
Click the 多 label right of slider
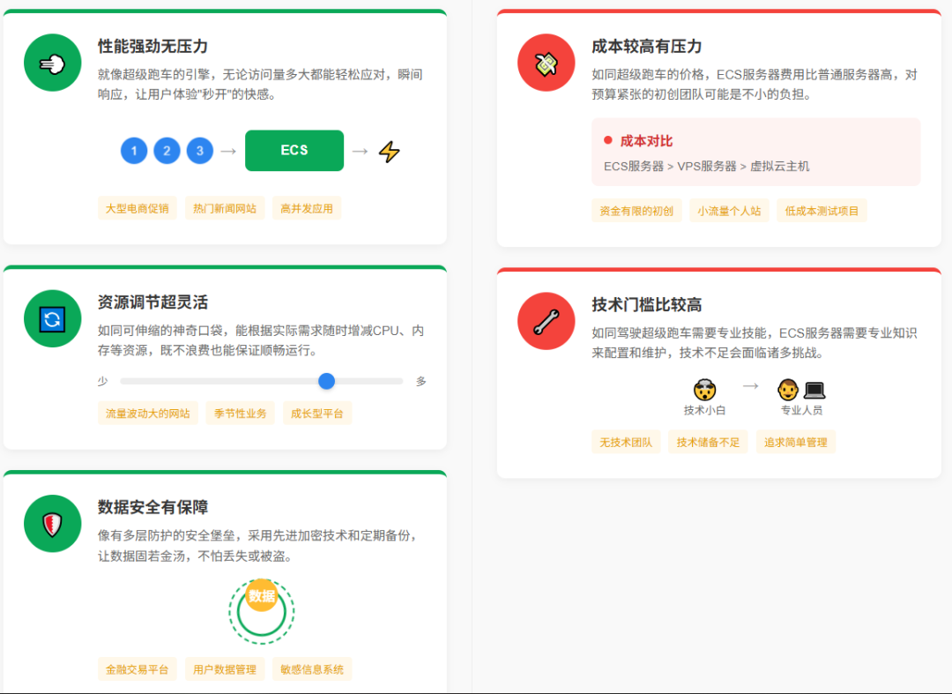tap(420, 381)
